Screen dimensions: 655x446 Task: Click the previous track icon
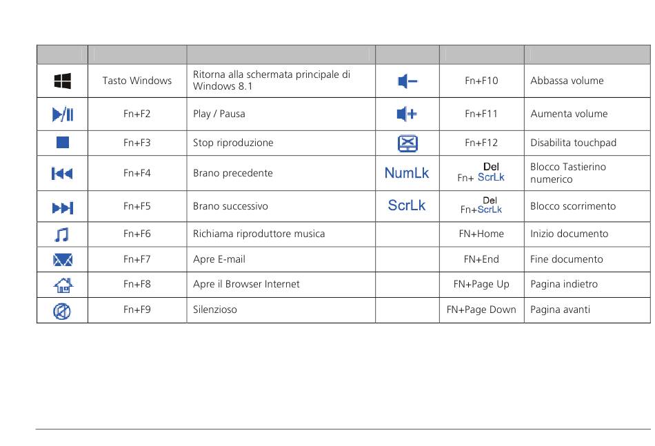(62, 173)
